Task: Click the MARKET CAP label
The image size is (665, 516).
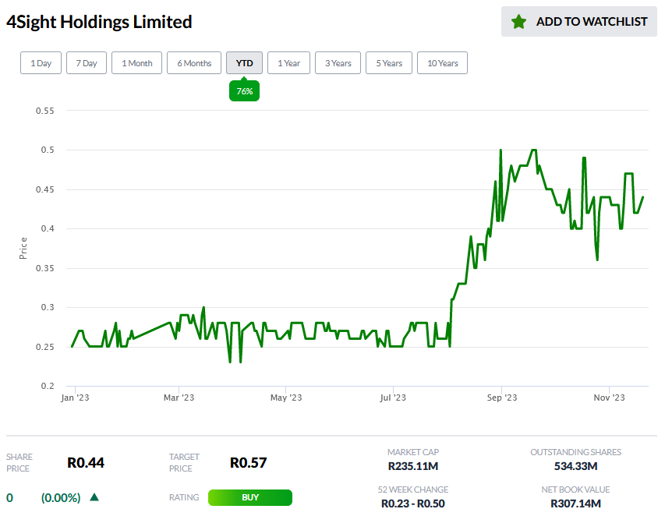Action: click(x=413, y=452)
